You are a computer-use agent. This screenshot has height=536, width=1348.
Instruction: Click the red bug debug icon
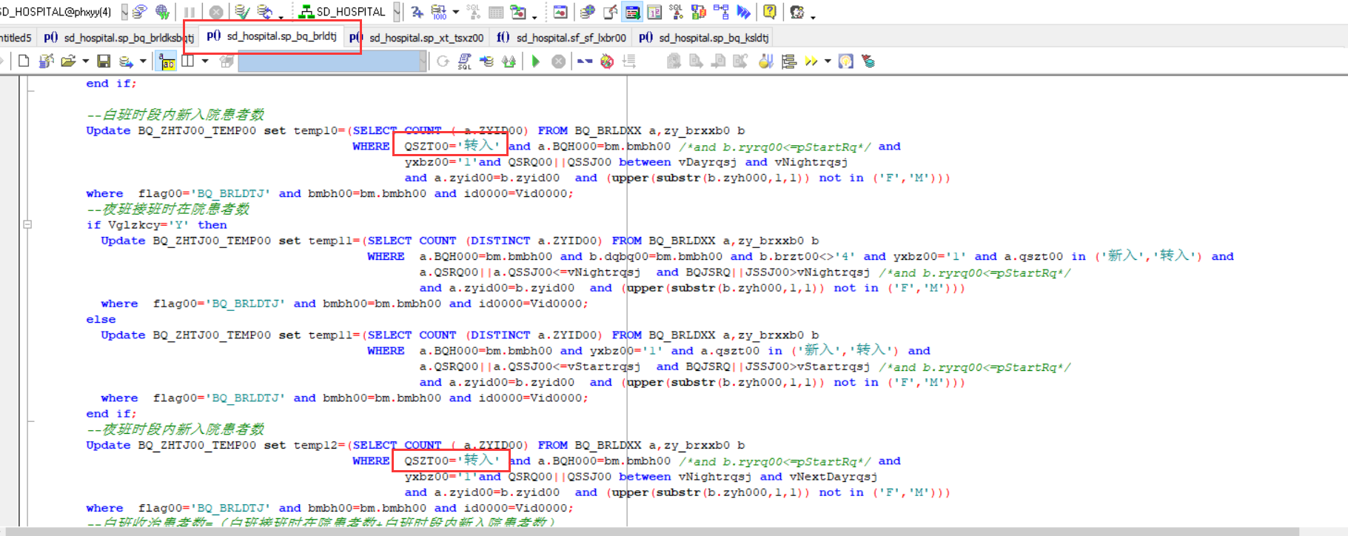(607, 61)
